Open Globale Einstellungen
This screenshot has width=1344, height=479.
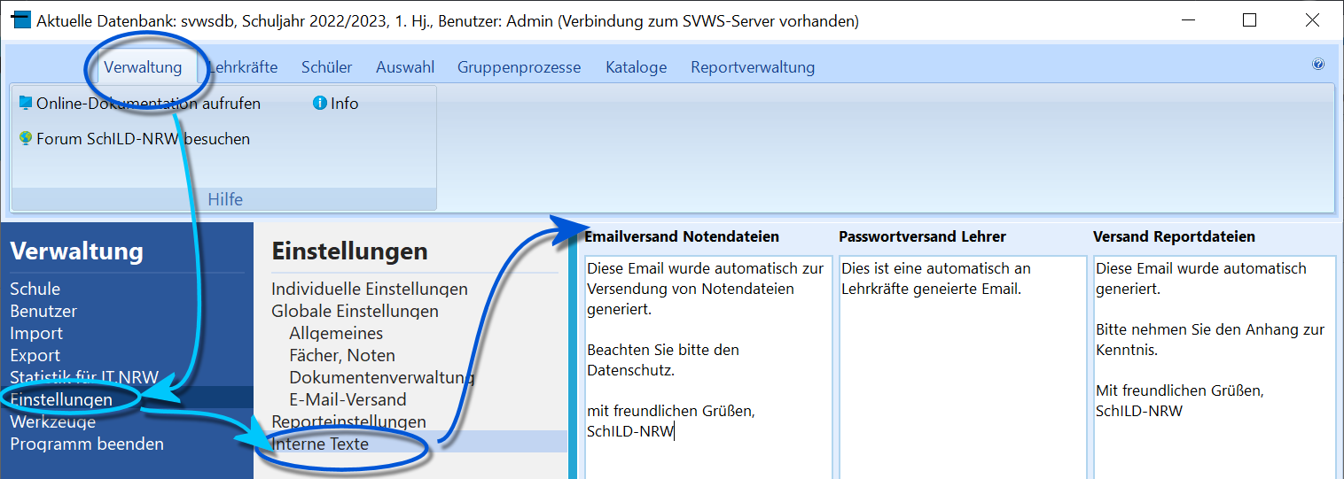click(355, 311)
